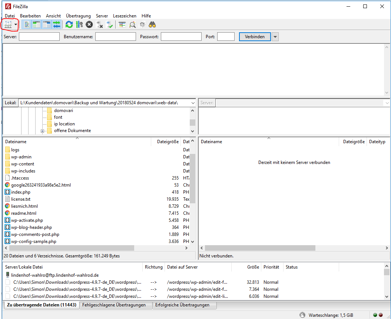Open the Server remote path dropdown
This screenshot has height=319, width=391.
pyautogui.click(x=387, y=103)
